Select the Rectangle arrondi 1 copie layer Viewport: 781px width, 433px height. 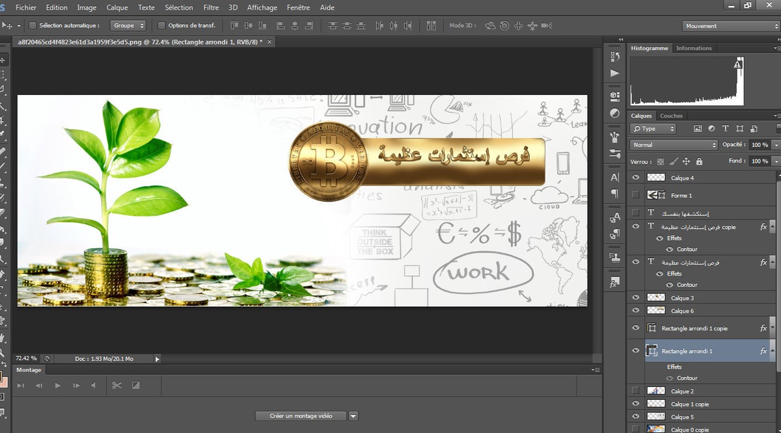tap(694, 329)
